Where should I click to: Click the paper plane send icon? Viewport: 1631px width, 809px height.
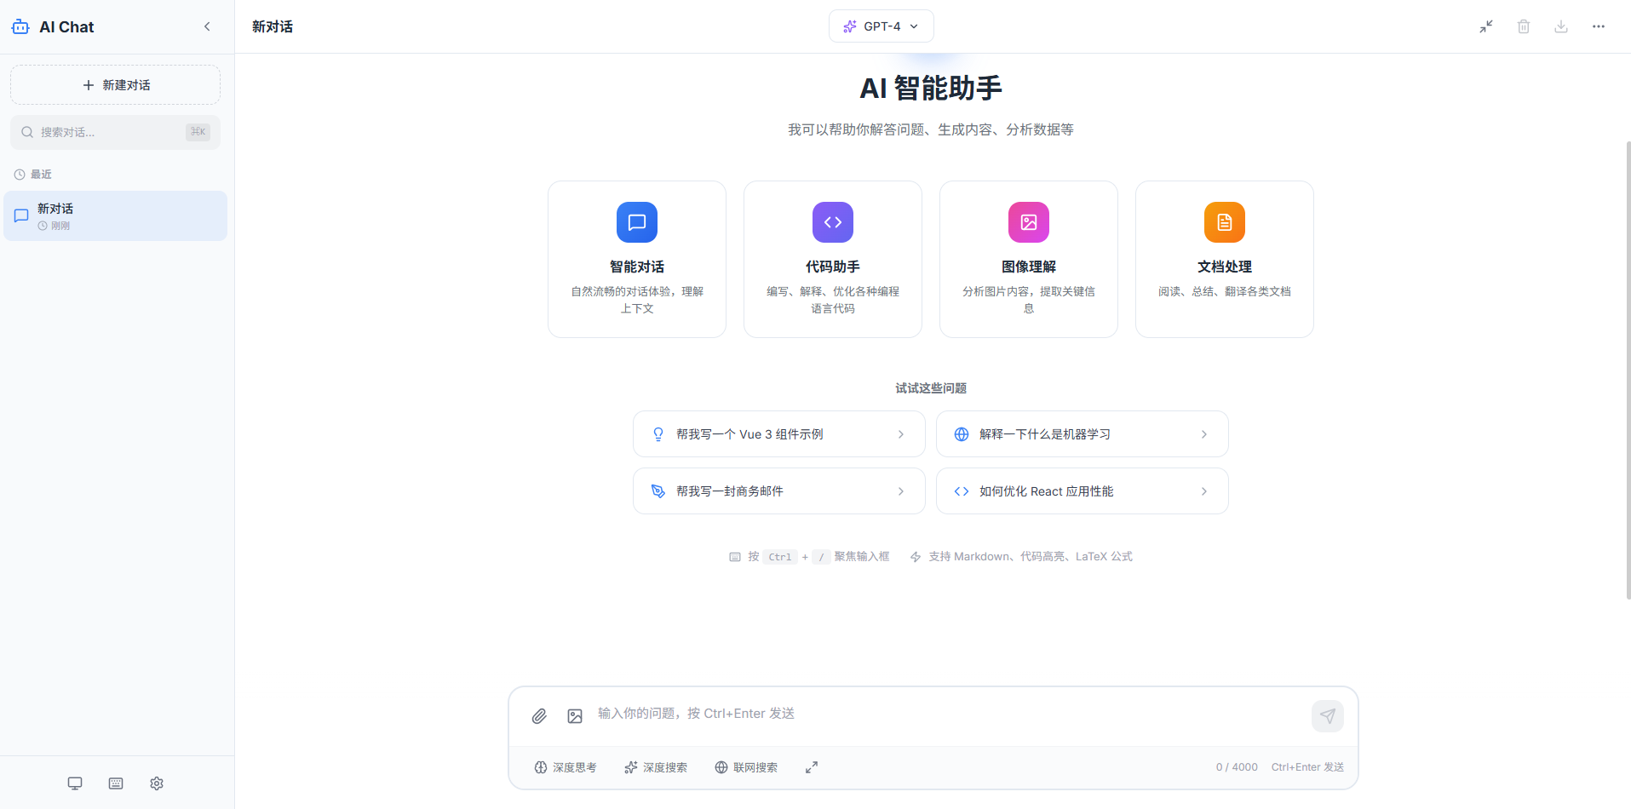tap(1327, 716)
